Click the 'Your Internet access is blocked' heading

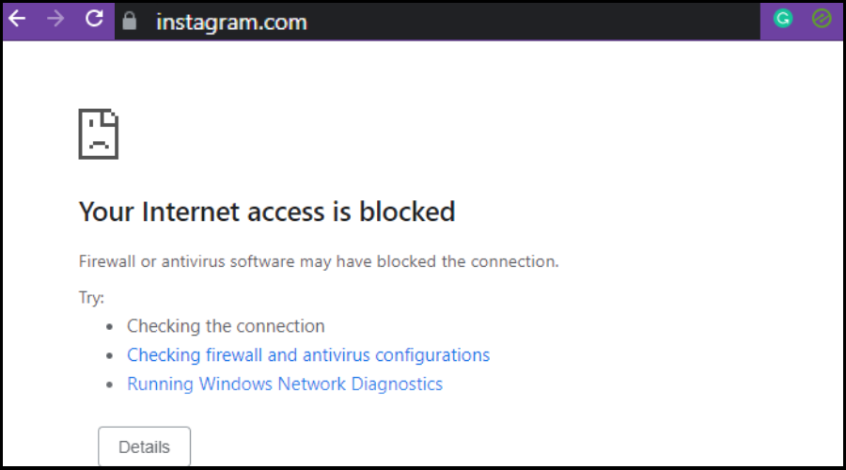tap(267, 211)
